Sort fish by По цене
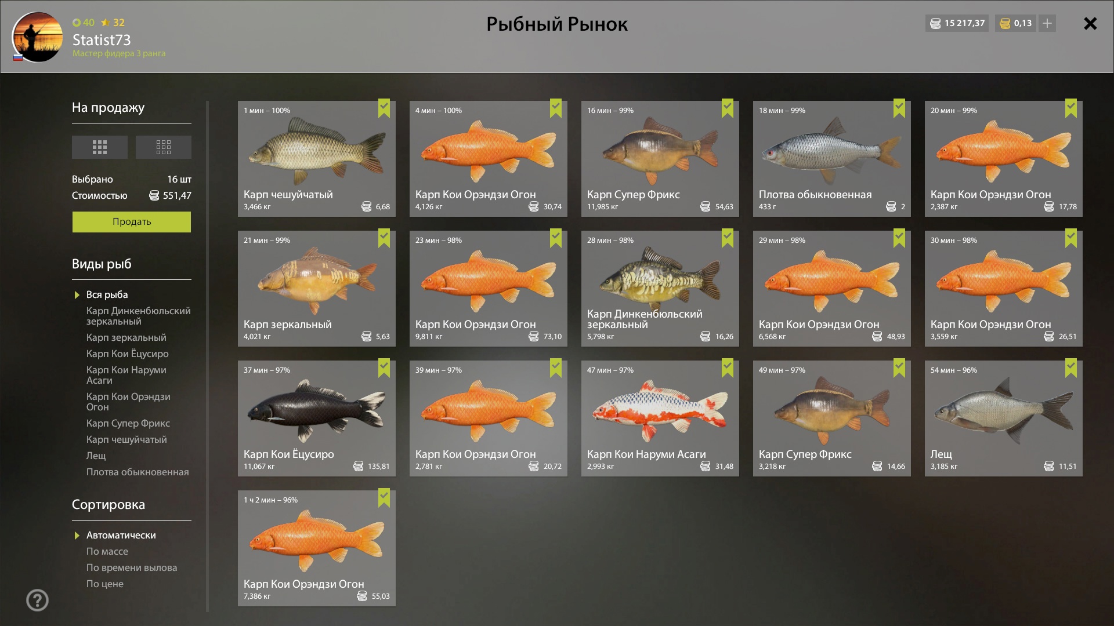Image resolution: width=1114 pixels, height=626 pixels. click(105, 584)
